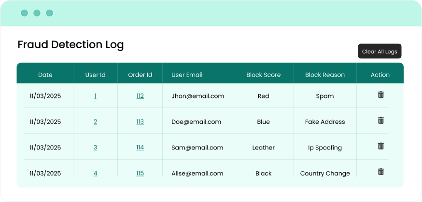
Task: Click the Block Score column header
Action: tap(263, 75)
